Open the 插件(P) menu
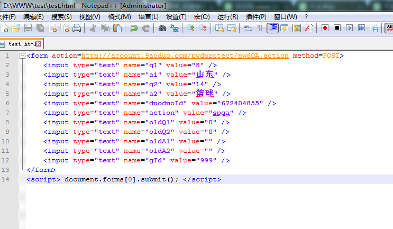Viewport: 393px width, 229px height. click(x=256, y=17)
